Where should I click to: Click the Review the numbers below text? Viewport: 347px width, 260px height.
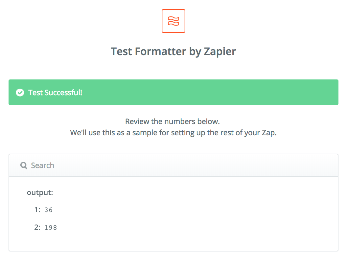173,121
